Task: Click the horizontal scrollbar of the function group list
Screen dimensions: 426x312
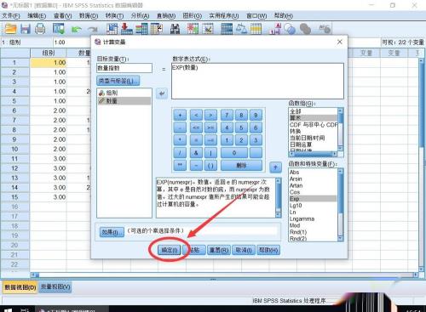Action: (x=313, y=154)
